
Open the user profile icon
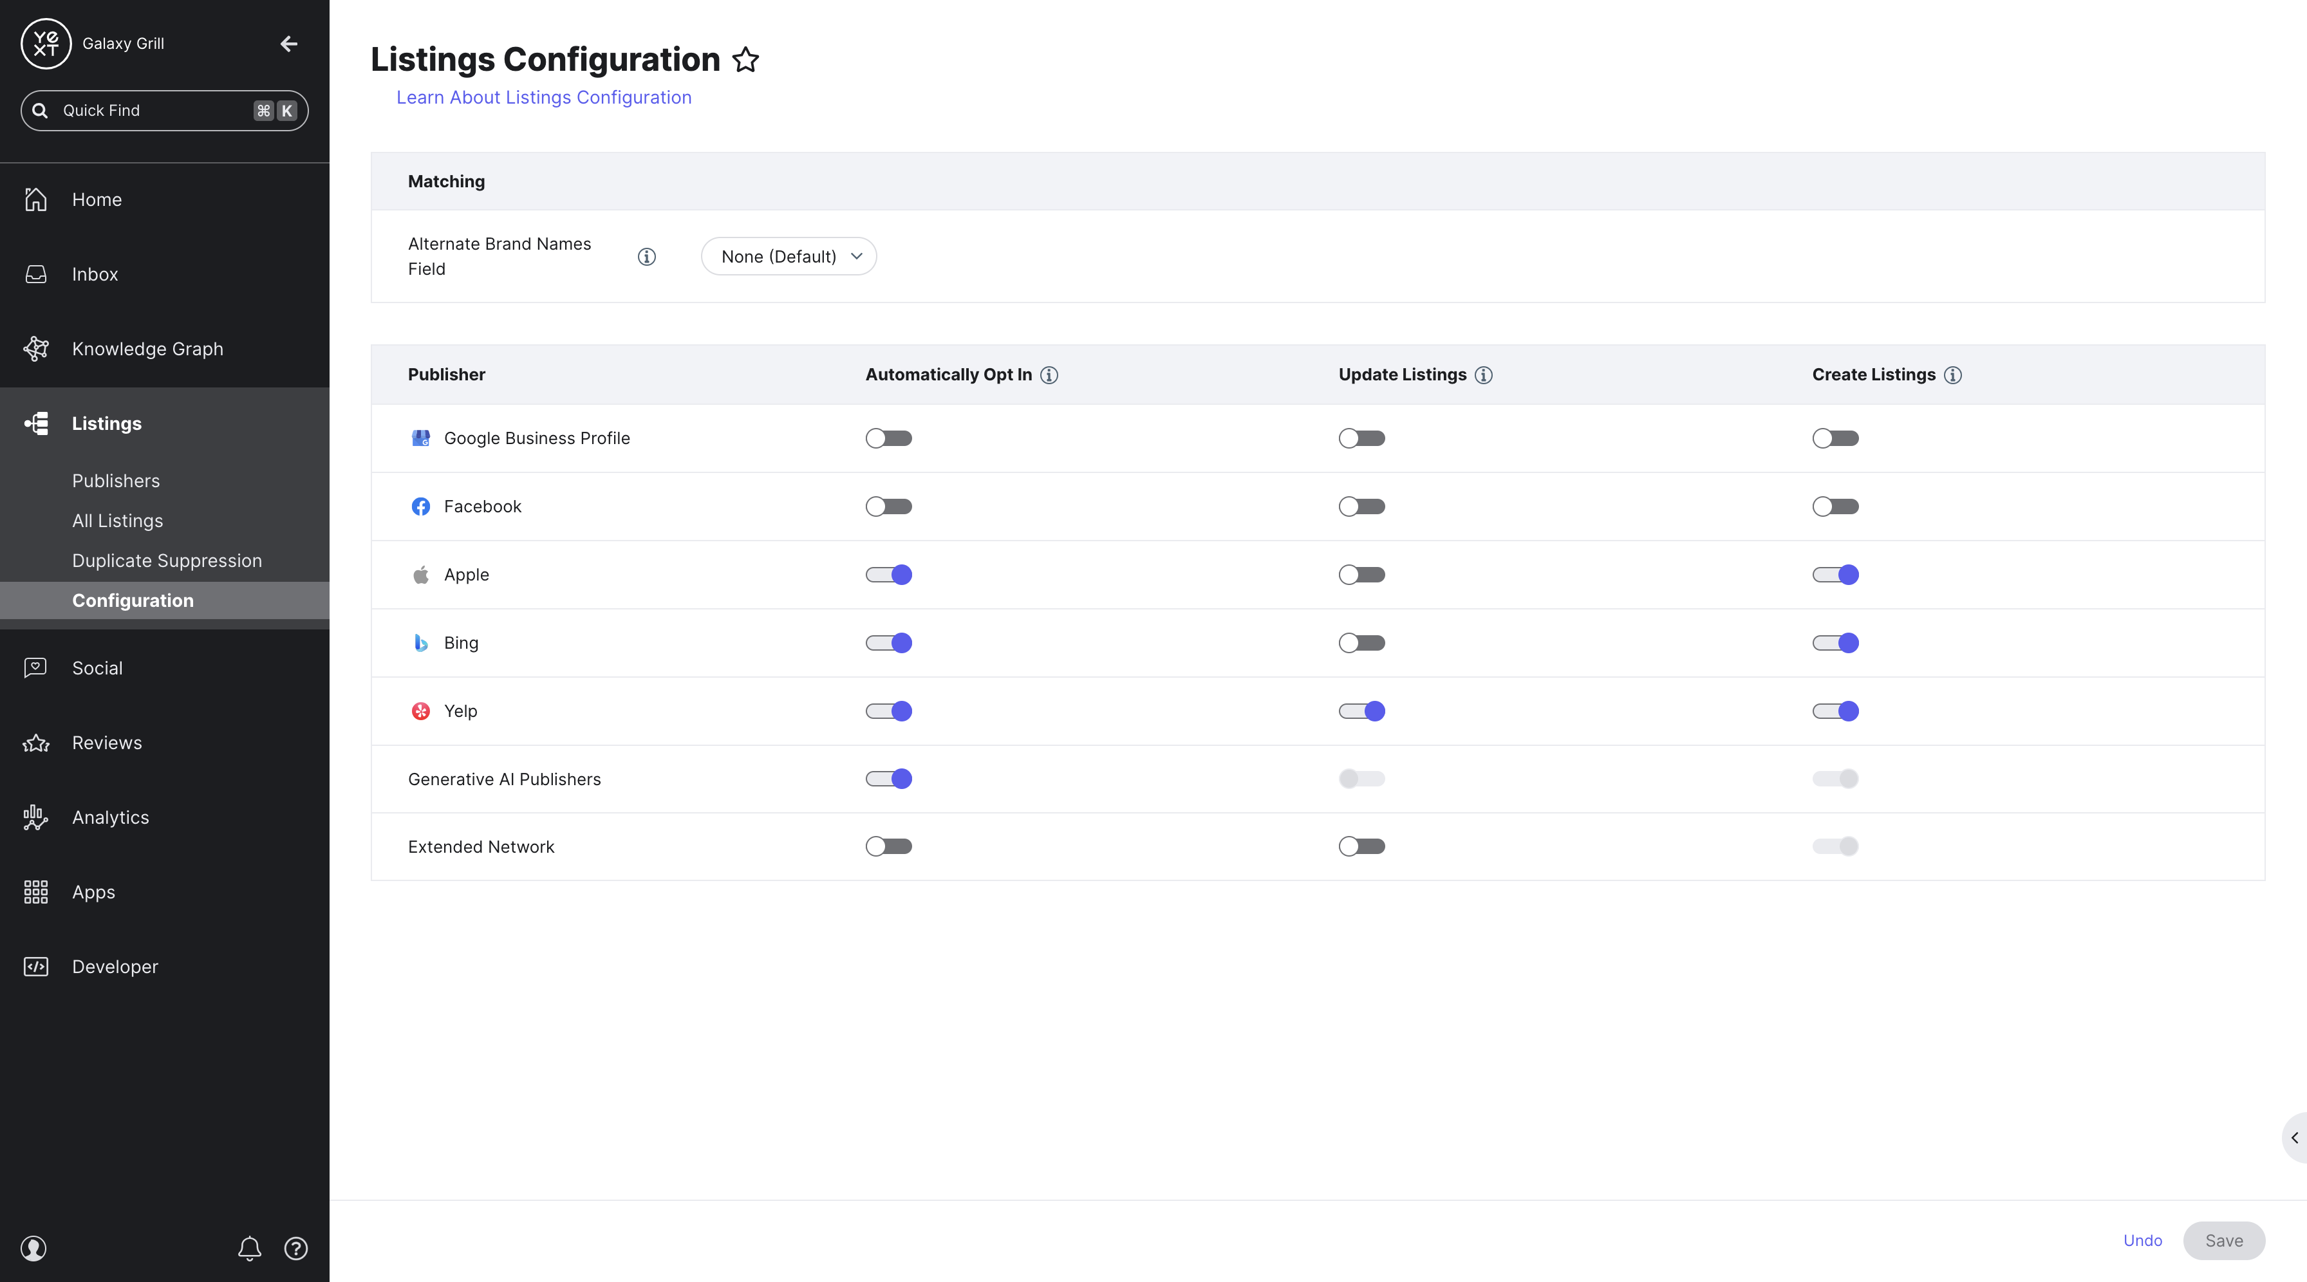33,1248
